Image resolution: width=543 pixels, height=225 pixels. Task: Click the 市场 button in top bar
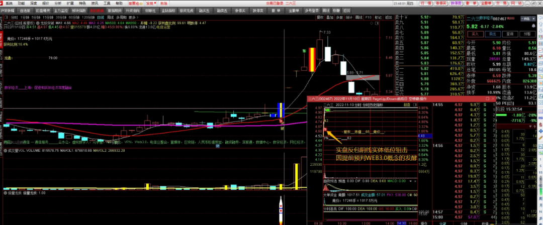(164, 4)
